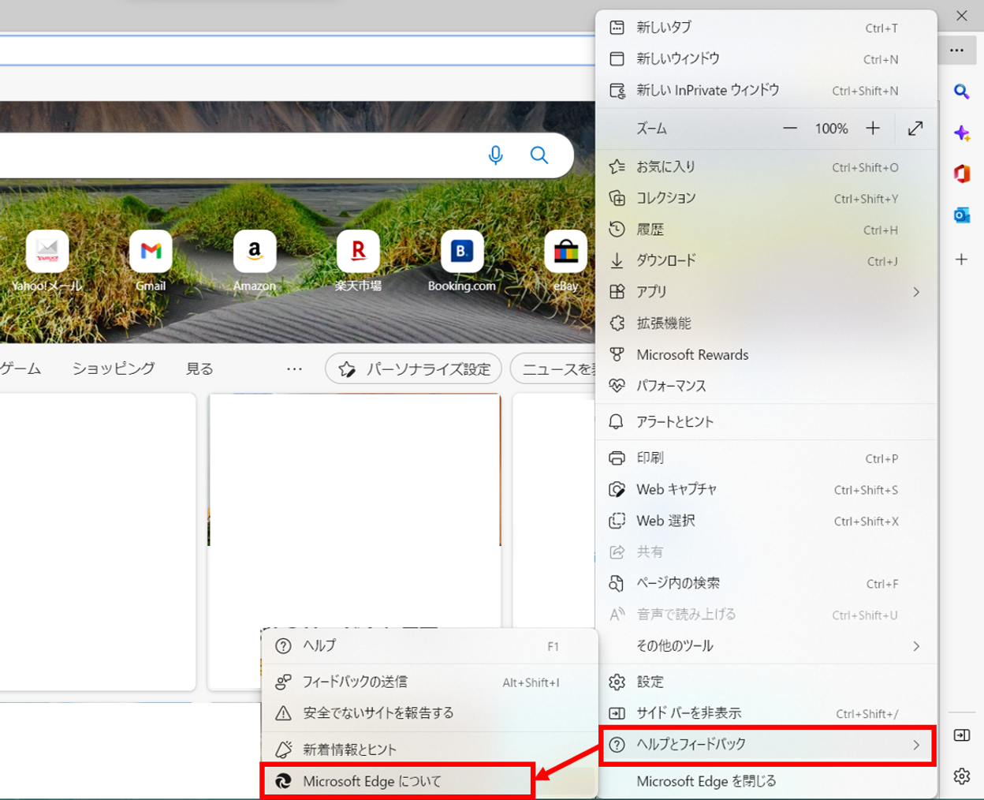Expand the ヘルプとフィードバック submenu

(766, 745)
